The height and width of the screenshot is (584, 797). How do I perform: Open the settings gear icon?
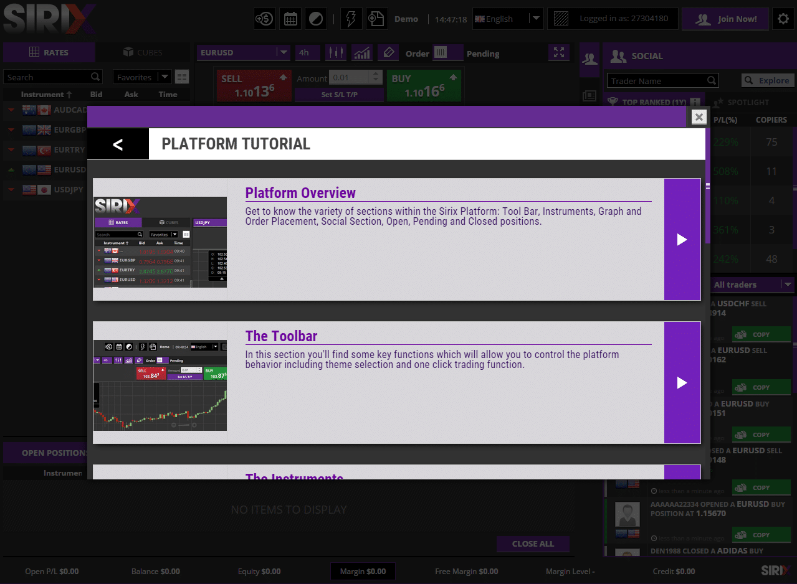(x=783, y=19)
